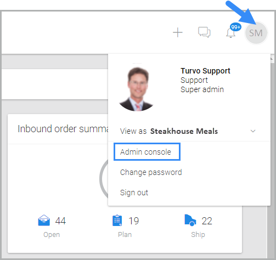Image resolution: width=276 pixels, height=260 pixels.
Task: Click the Inbound order summary heading
Action: (x=63, y=129)
